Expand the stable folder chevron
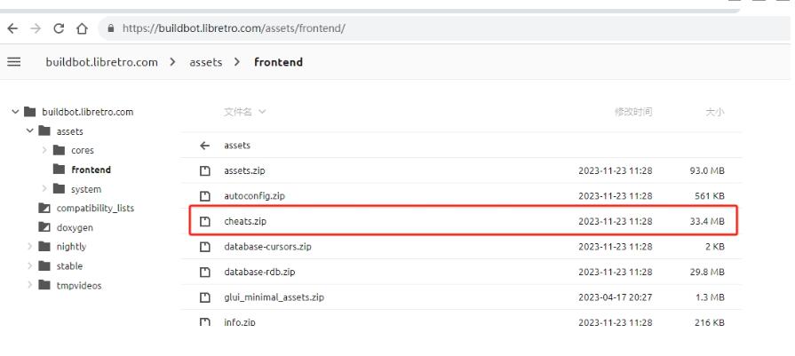 click(30, 265)
